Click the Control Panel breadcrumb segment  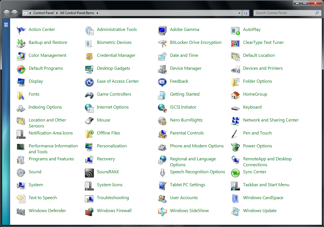[x=43, y=13]
